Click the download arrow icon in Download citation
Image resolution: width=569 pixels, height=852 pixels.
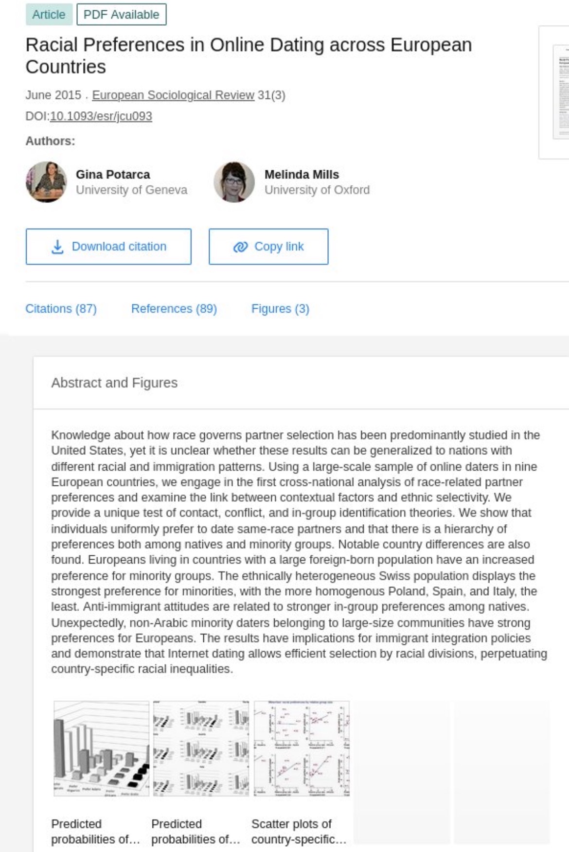(57, 247)
